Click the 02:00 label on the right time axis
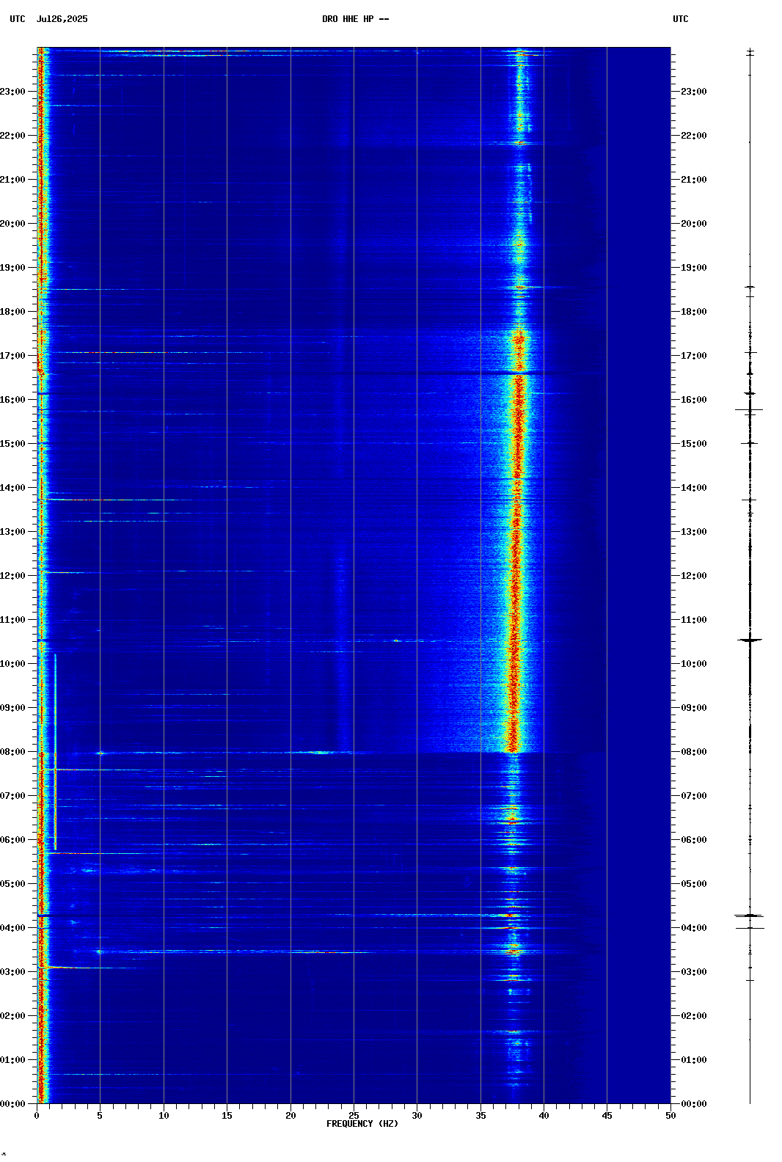The image size is (782, 1162). [694, 1016]
